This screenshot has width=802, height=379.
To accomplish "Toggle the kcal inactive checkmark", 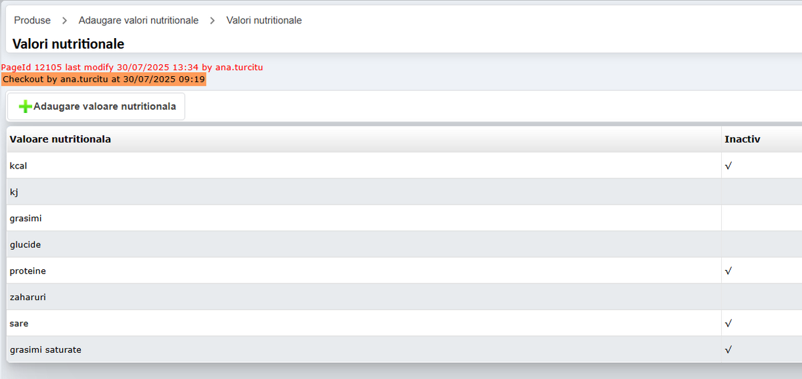I will [x=728, y=166].
